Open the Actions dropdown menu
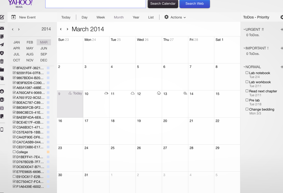 click(175, 17)
